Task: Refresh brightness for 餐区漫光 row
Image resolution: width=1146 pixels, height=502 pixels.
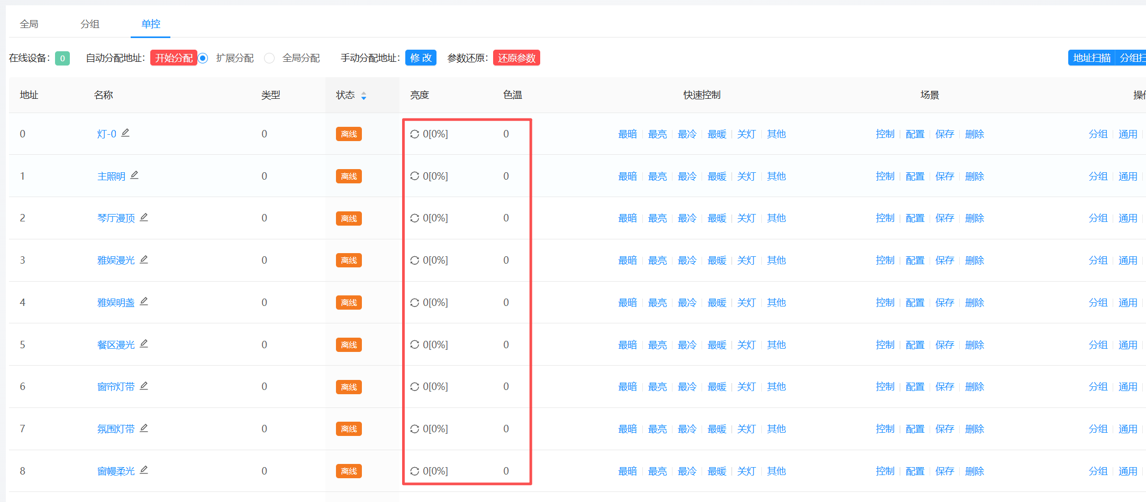Action: pyautogui.click(x=415, y=345)
